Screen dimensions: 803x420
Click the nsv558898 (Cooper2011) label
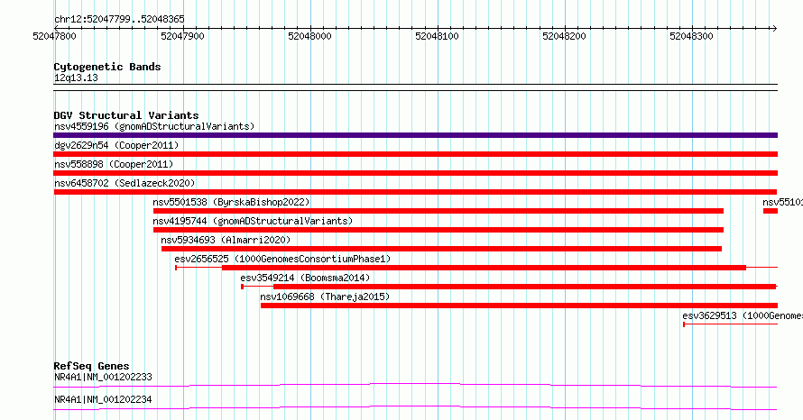click(x=114, y=164)
